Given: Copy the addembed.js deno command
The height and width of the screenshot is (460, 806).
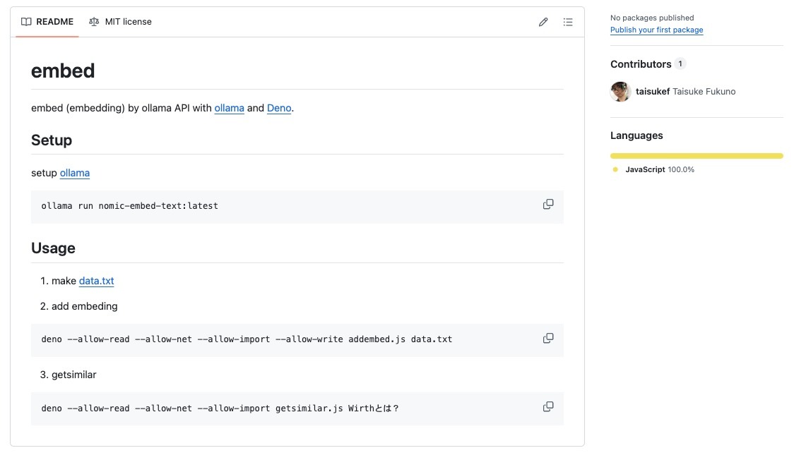Looking at the screenshot, I should point(548,339).
